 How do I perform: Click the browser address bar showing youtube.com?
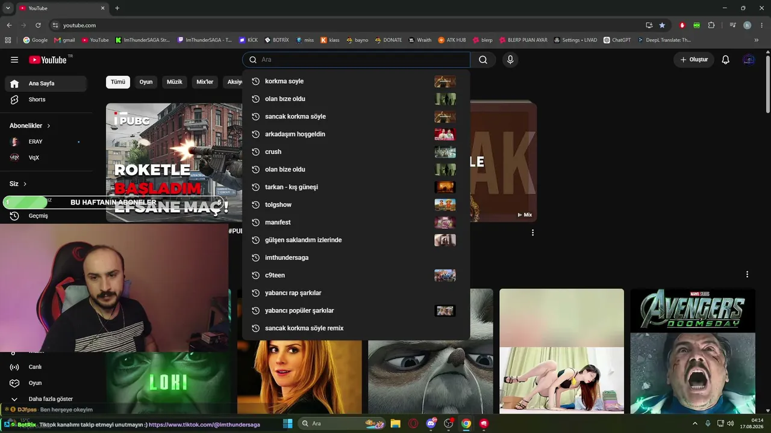346,25
